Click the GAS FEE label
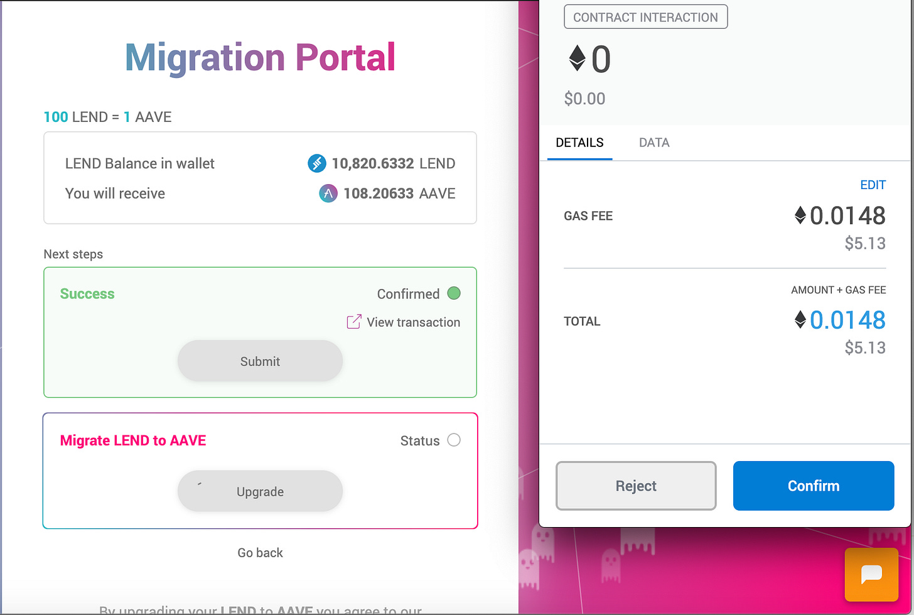Image resolution: width=914 pixels, height=615 pixels. click(588, 216)
